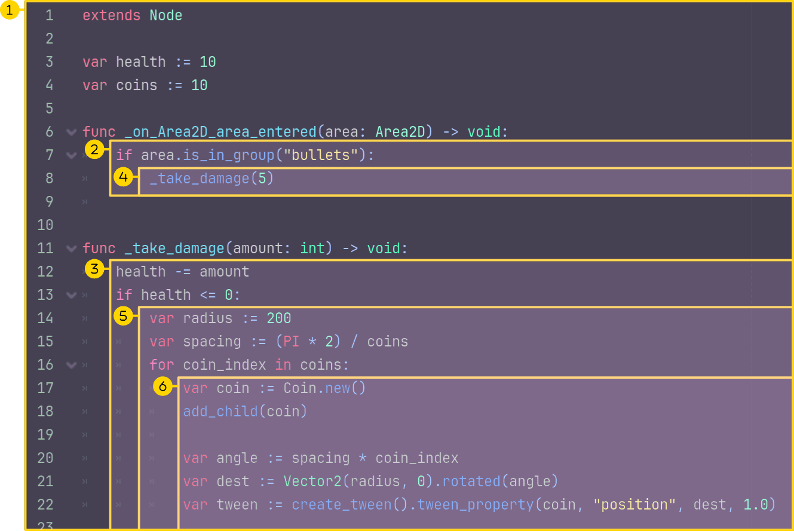
Task: Click the "rotated" method on line 21
Action: (471, 481)
